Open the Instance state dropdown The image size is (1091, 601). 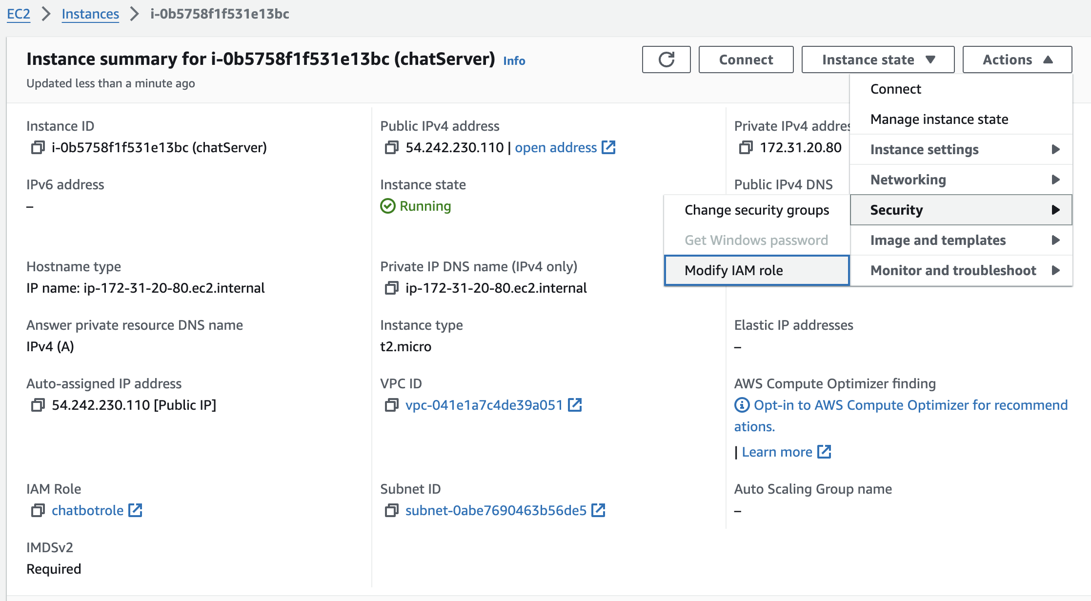[878, 60]
